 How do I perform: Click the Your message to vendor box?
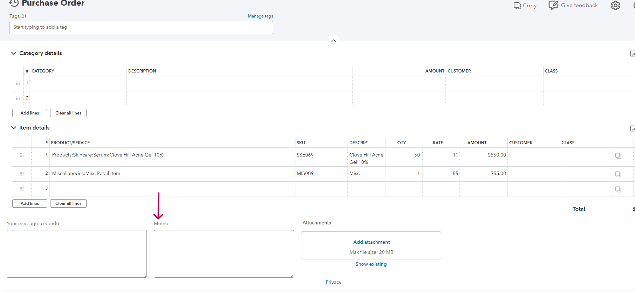tap(76, 253)
